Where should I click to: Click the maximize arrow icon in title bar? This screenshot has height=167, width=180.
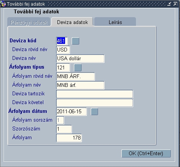pos(175,4)
